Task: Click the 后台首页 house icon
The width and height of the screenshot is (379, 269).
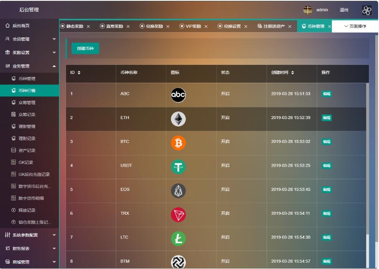Action: (8, 25)
